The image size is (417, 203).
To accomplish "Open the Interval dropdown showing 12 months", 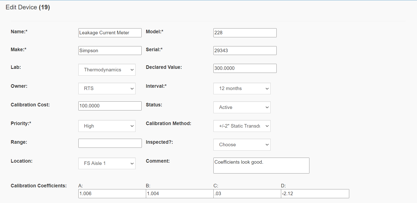I will coord(242,89).
